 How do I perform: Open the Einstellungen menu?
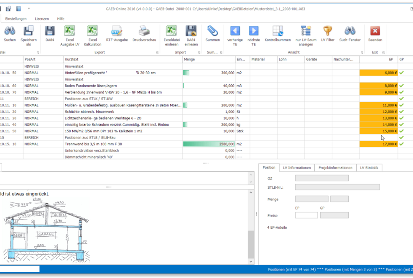tap(16, 18)
